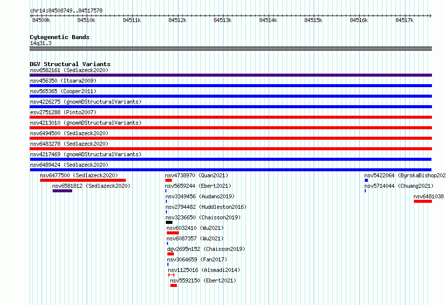The image size is (446, 305).
Task: Click the red bar under nsv6477500
Action: pyautogui.click(x=83, y=180)
